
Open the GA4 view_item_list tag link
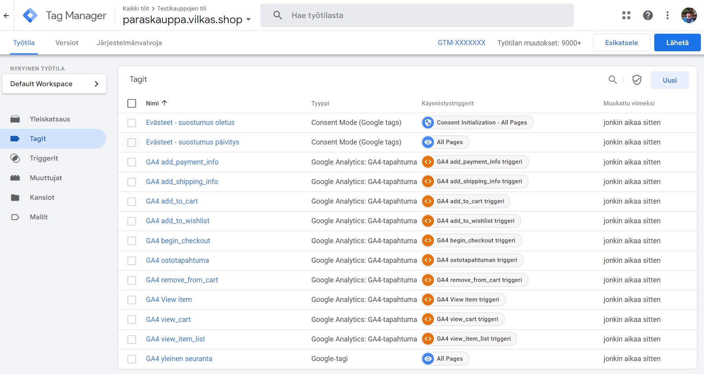click(175, 339)
